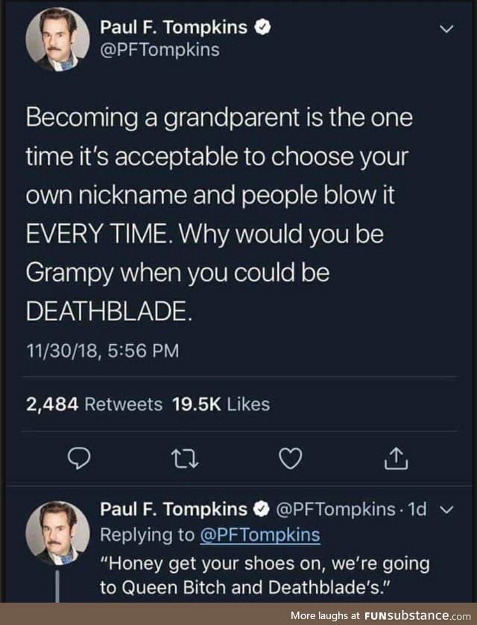Retweet the main tweet using retweet icon
This screenshot has height=625, width=477.
(x=184, y=458)
